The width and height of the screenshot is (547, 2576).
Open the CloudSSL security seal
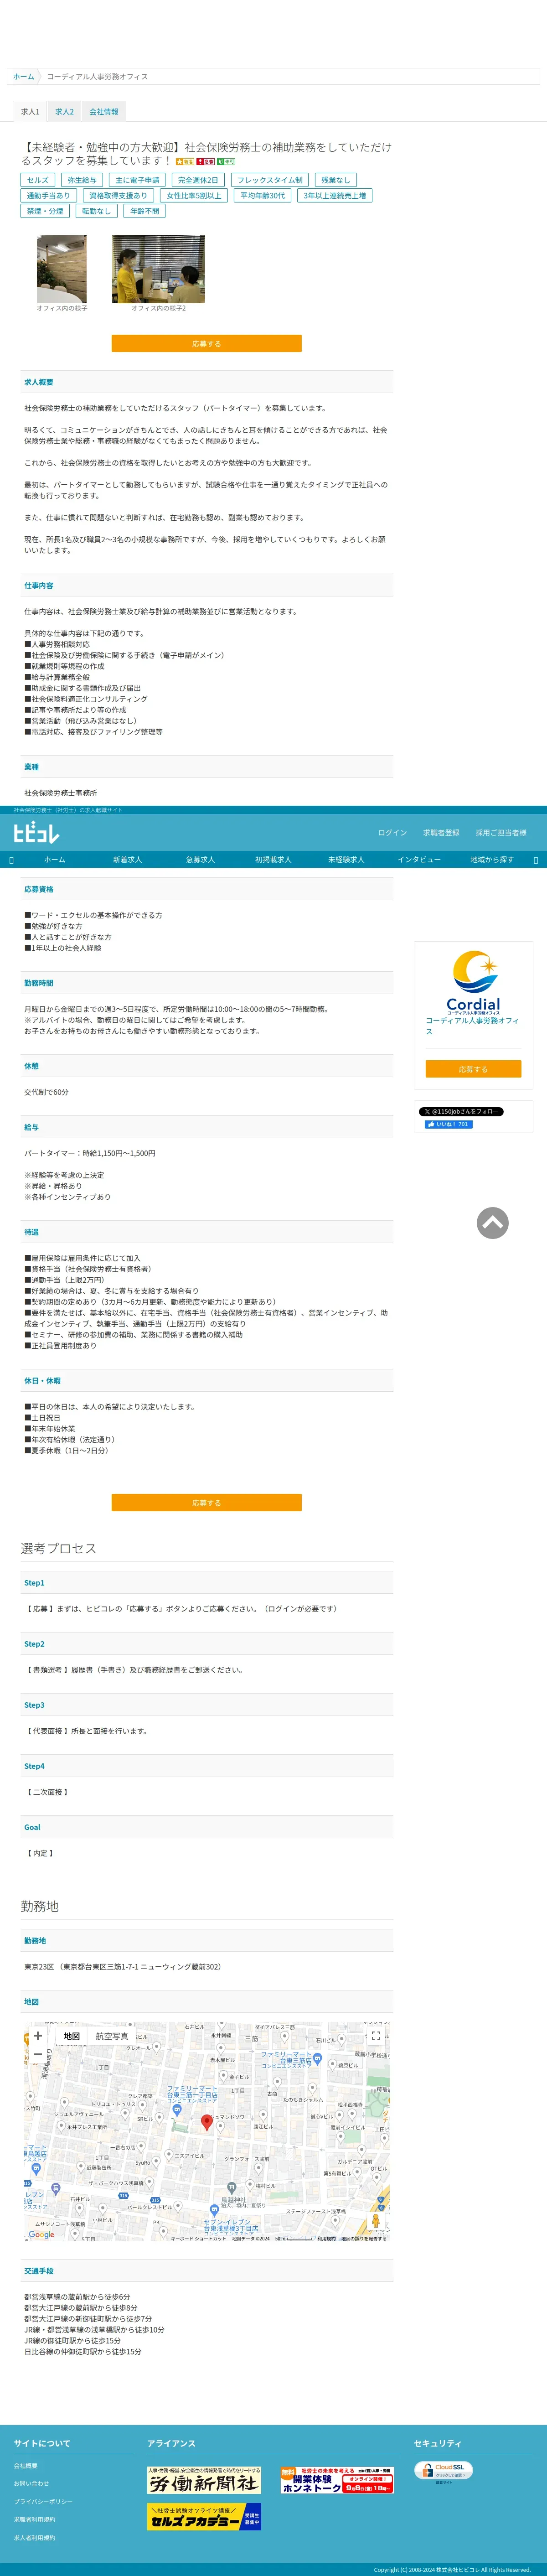pyautogui.click(x=444, y=2471)
